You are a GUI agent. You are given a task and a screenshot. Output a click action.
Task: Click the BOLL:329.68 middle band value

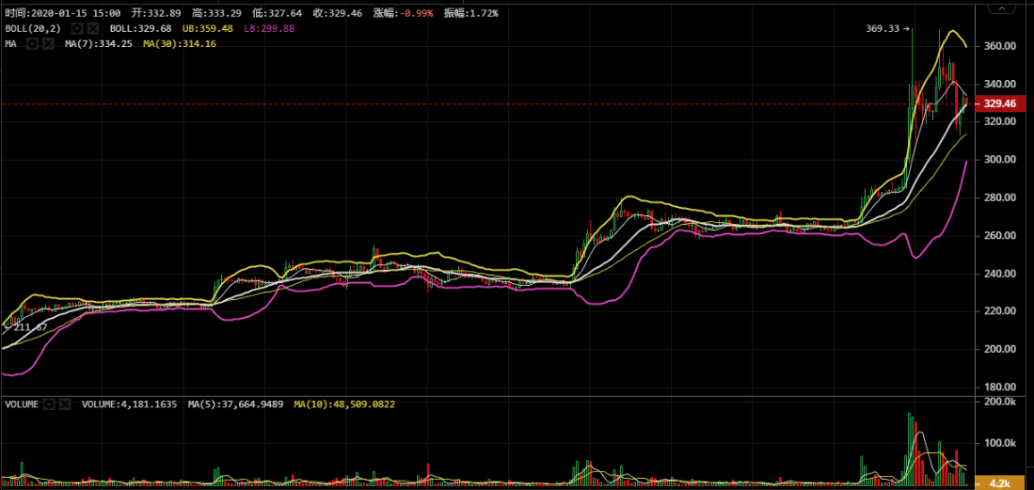pos(140,28)
